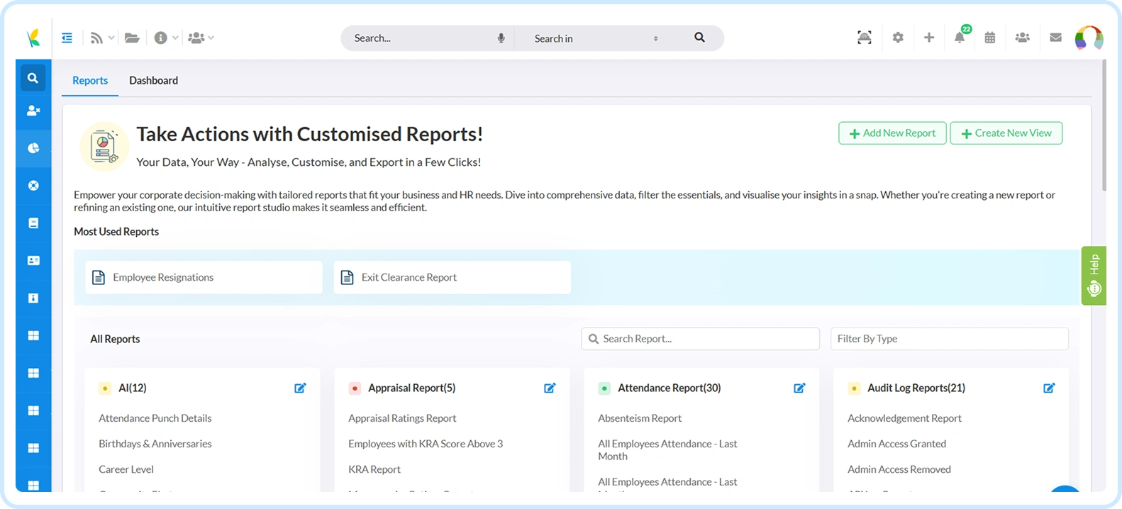Open the envelope messages icon
Viewport: 1122px width, 509px height.
[1055, 38]
